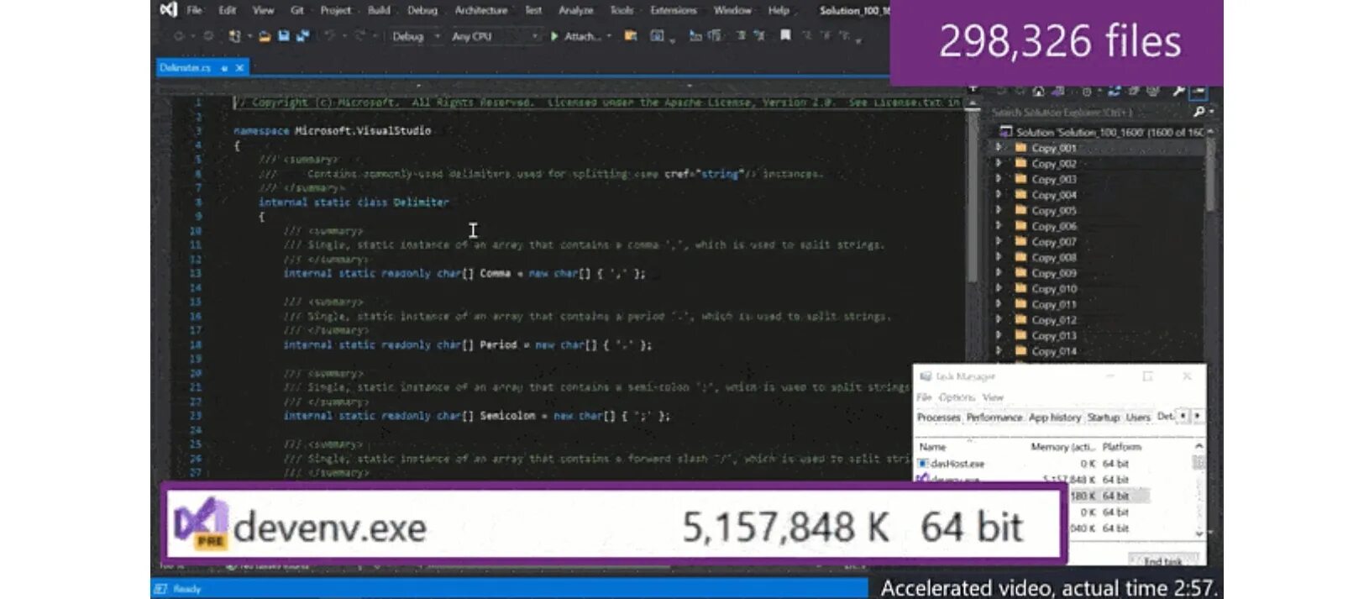Open Task Manager's View menu
The height and width of the screenshot is (599, 1369).
[x=993, y=397]
